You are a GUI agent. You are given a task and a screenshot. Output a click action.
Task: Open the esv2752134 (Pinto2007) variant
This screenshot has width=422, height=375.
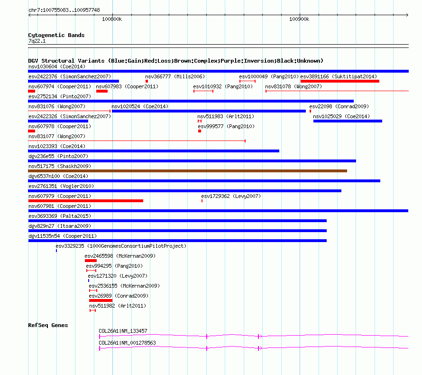[x=60, y=96]
